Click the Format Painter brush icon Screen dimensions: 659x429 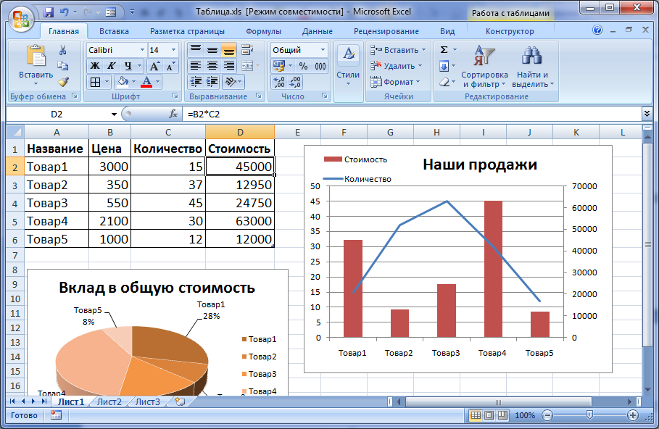[62, 82]
